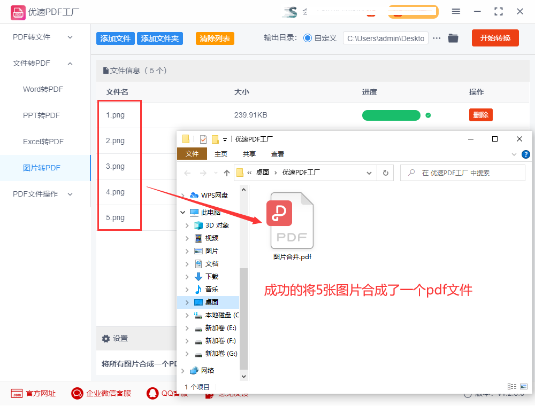Click the WPS网盘 cloud icon
This screenshot has height=406, width=535.
click(x=194, y=196)
